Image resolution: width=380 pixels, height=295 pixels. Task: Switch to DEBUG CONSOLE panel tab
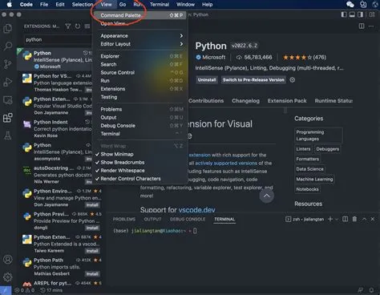coord(188,219)
